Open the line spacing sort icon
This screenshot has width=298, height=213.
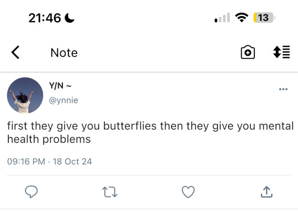point(281,52)
